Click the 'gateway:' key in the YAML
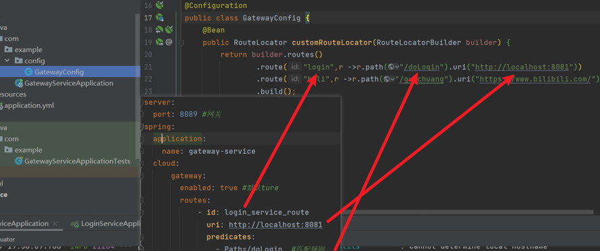600x251 pixels. 188,176
